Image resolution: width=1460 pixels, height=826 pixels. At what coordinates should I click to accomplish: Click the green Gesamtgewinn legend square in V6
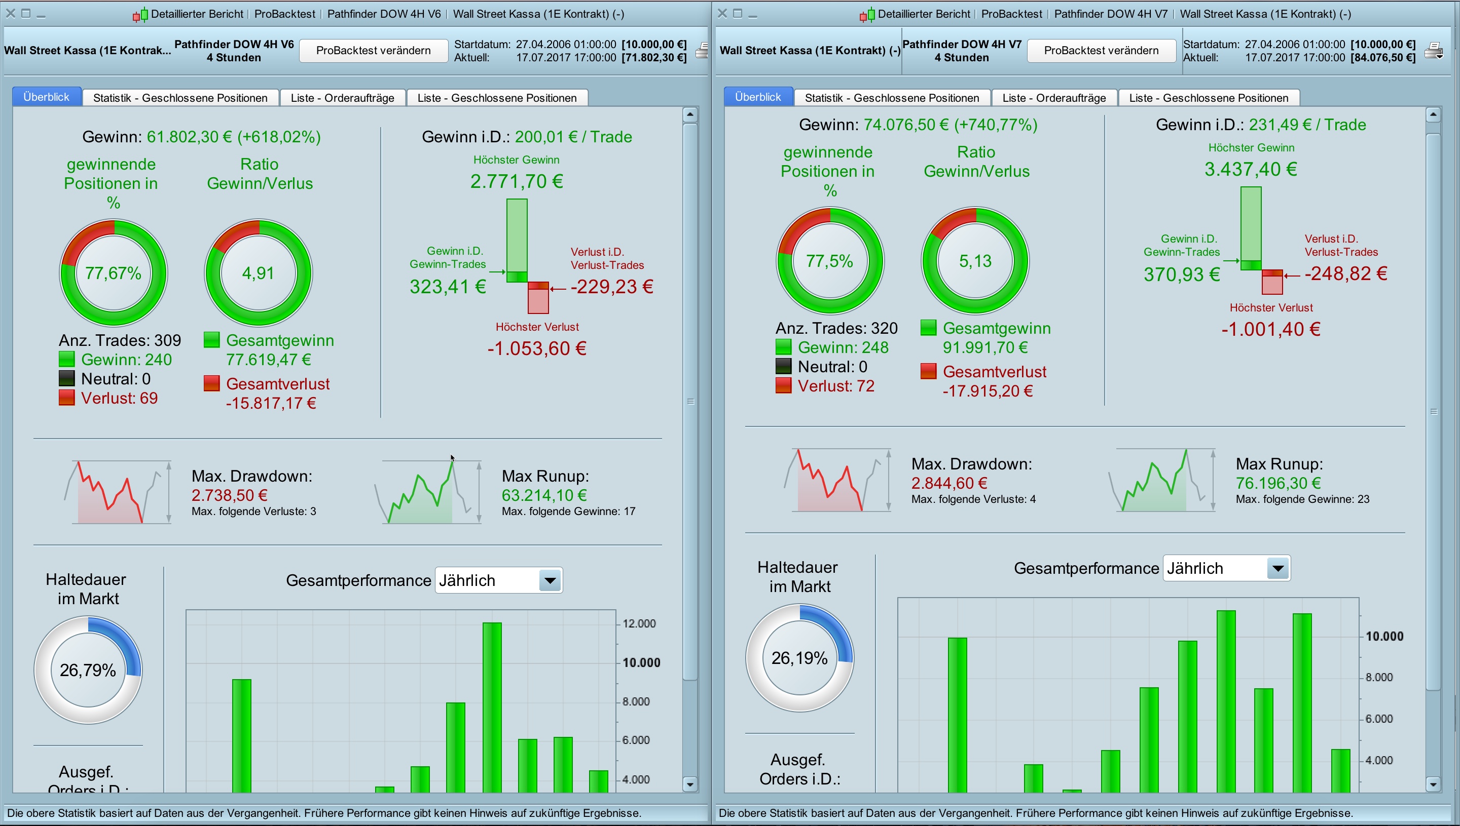click(212, 340)
